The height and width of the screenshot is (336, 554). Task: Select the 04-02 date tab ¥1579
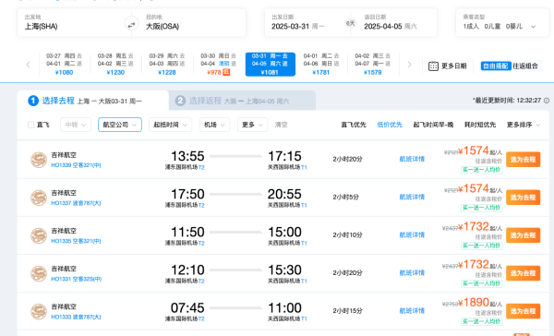[x=373, y=64]
